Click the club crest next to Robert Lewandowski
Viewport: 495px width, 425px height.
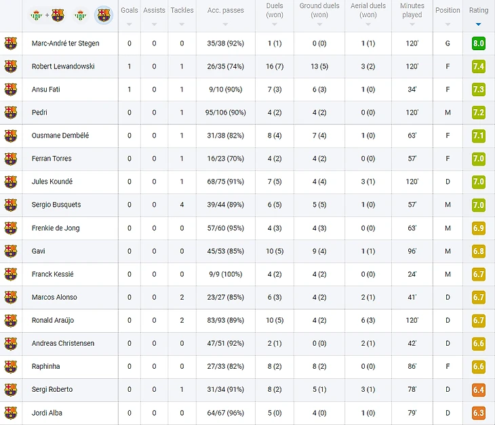click(x=10, y=66)
